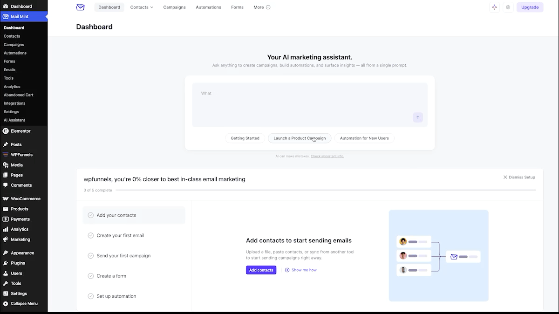Open the AI sparkle assistant icon
Image resolution: width=559 pixels, height=314 pixels.
494,7
